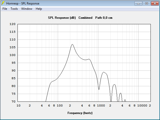
Task: Click the Hornresp - SPL Response title bar text
Action: (23, 3)
